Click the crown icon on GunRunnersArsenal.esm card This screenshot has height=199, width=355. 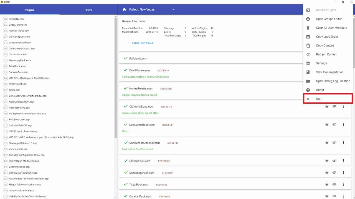(327, 143)
